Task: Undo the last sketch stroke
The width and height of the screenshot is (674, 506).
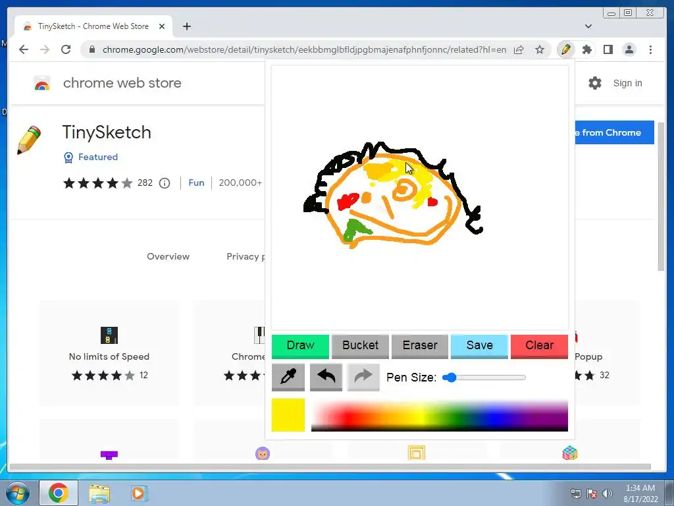Action: pyautogui.click(x=326, y=377)
